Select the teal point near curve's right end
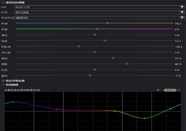The height and width of the screenshot is (131, 186). click(x=170, y=109)
